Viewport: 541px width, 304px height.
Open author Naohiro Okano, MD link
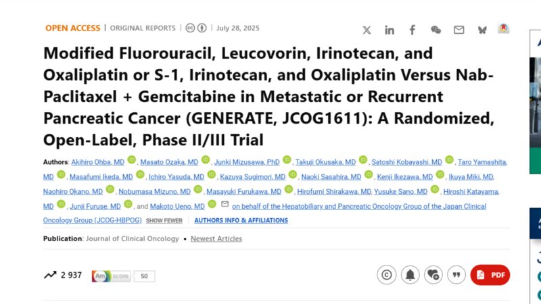73,192
